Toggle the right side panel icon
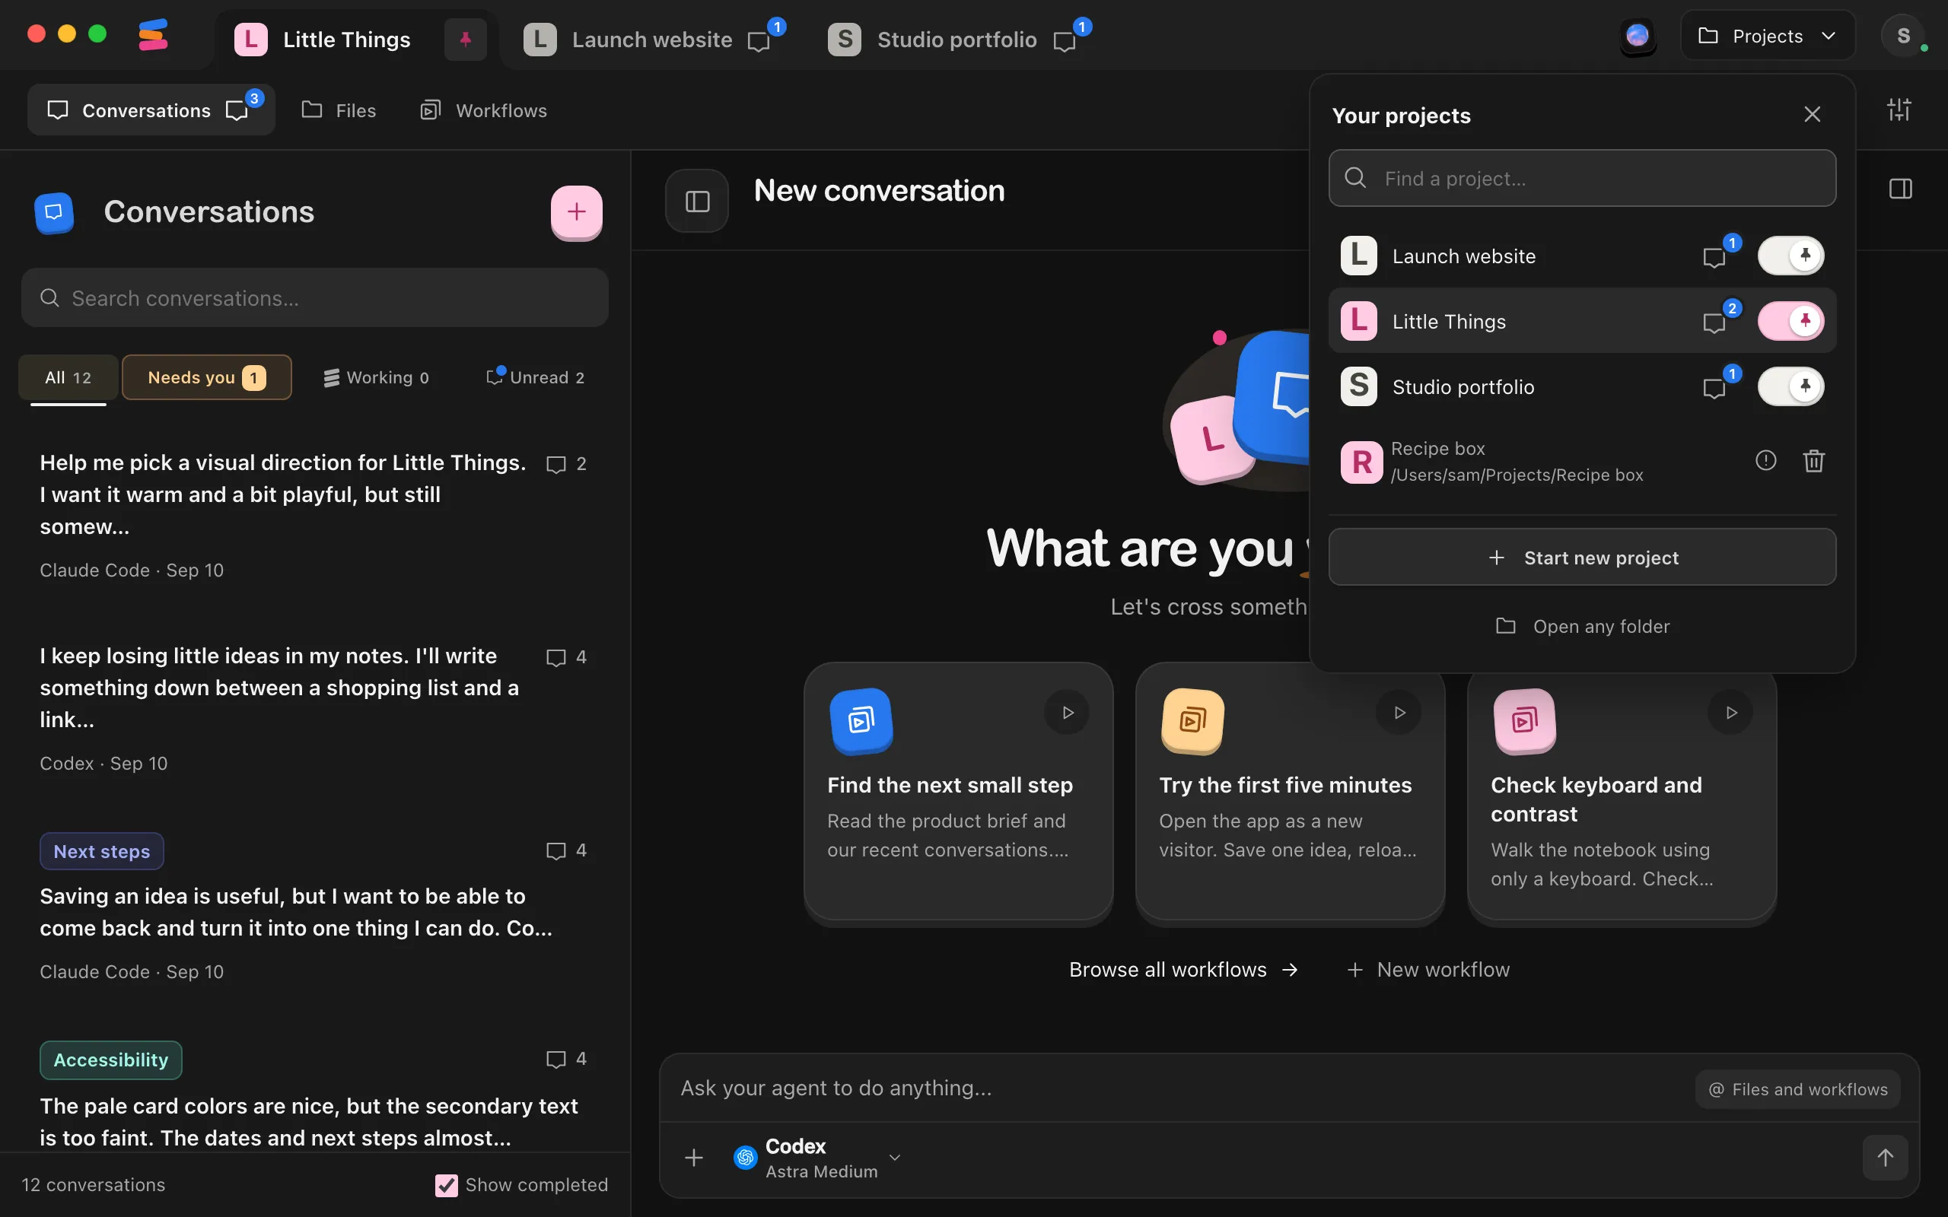Image resolution: width=1948 pixels, height=1217 pixels. (1901, 189)
